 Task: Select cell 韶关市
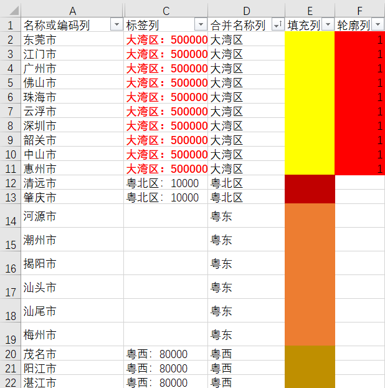[x=72, y=140]
